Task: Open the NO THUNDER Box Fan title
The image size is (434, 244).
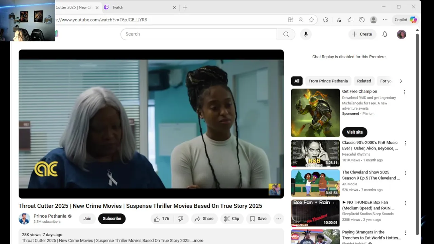Action: (x=368, y=205)
